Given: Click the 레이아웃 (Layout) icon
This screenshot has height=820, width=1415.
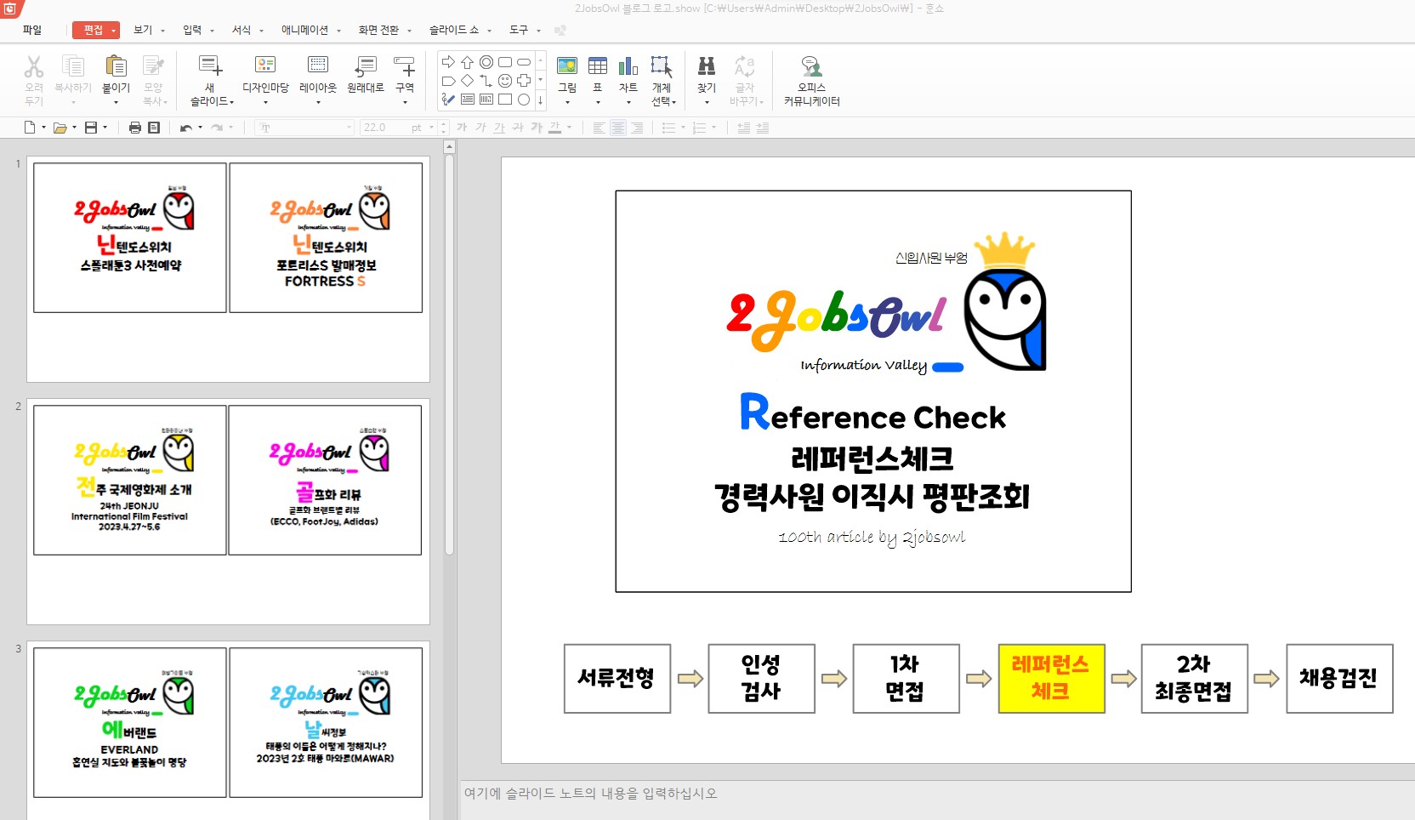Looking at the screenshot, I should 318,65.
